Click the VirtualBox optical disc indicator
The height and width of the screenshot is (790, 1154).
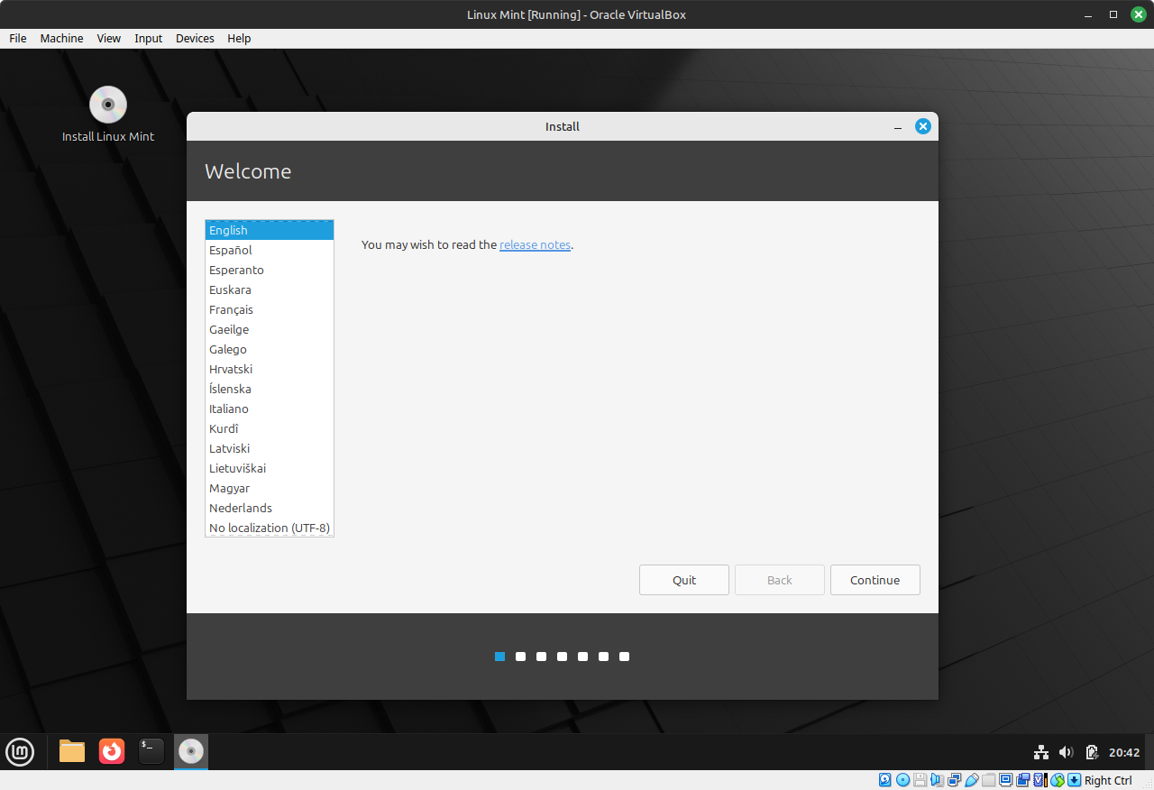tap(902, 780)
